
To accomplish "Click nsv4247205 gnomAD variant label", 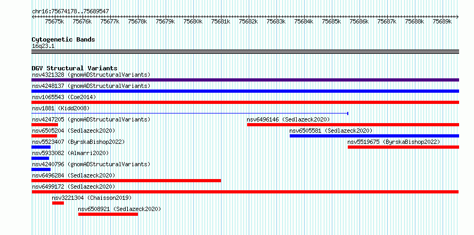I will pos(91,119).
